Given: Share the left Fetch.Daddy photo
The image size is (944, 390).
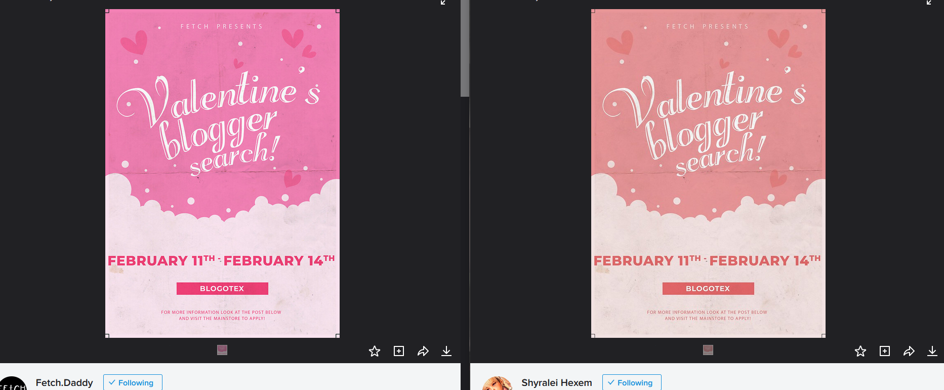Looking at the screenshot, I should pyautogui.click(x=423, y=351).
